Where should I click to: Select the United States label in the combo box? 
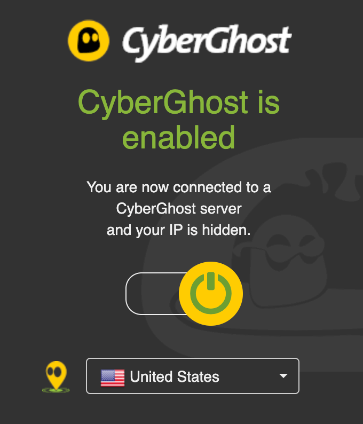(175, 376)
